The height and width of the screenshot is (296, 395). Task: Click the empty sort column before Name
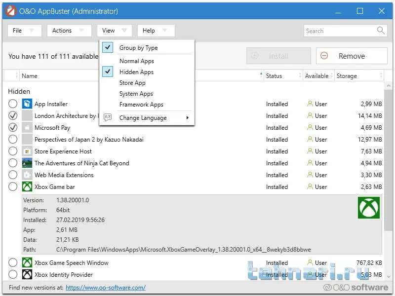[11, 75]
